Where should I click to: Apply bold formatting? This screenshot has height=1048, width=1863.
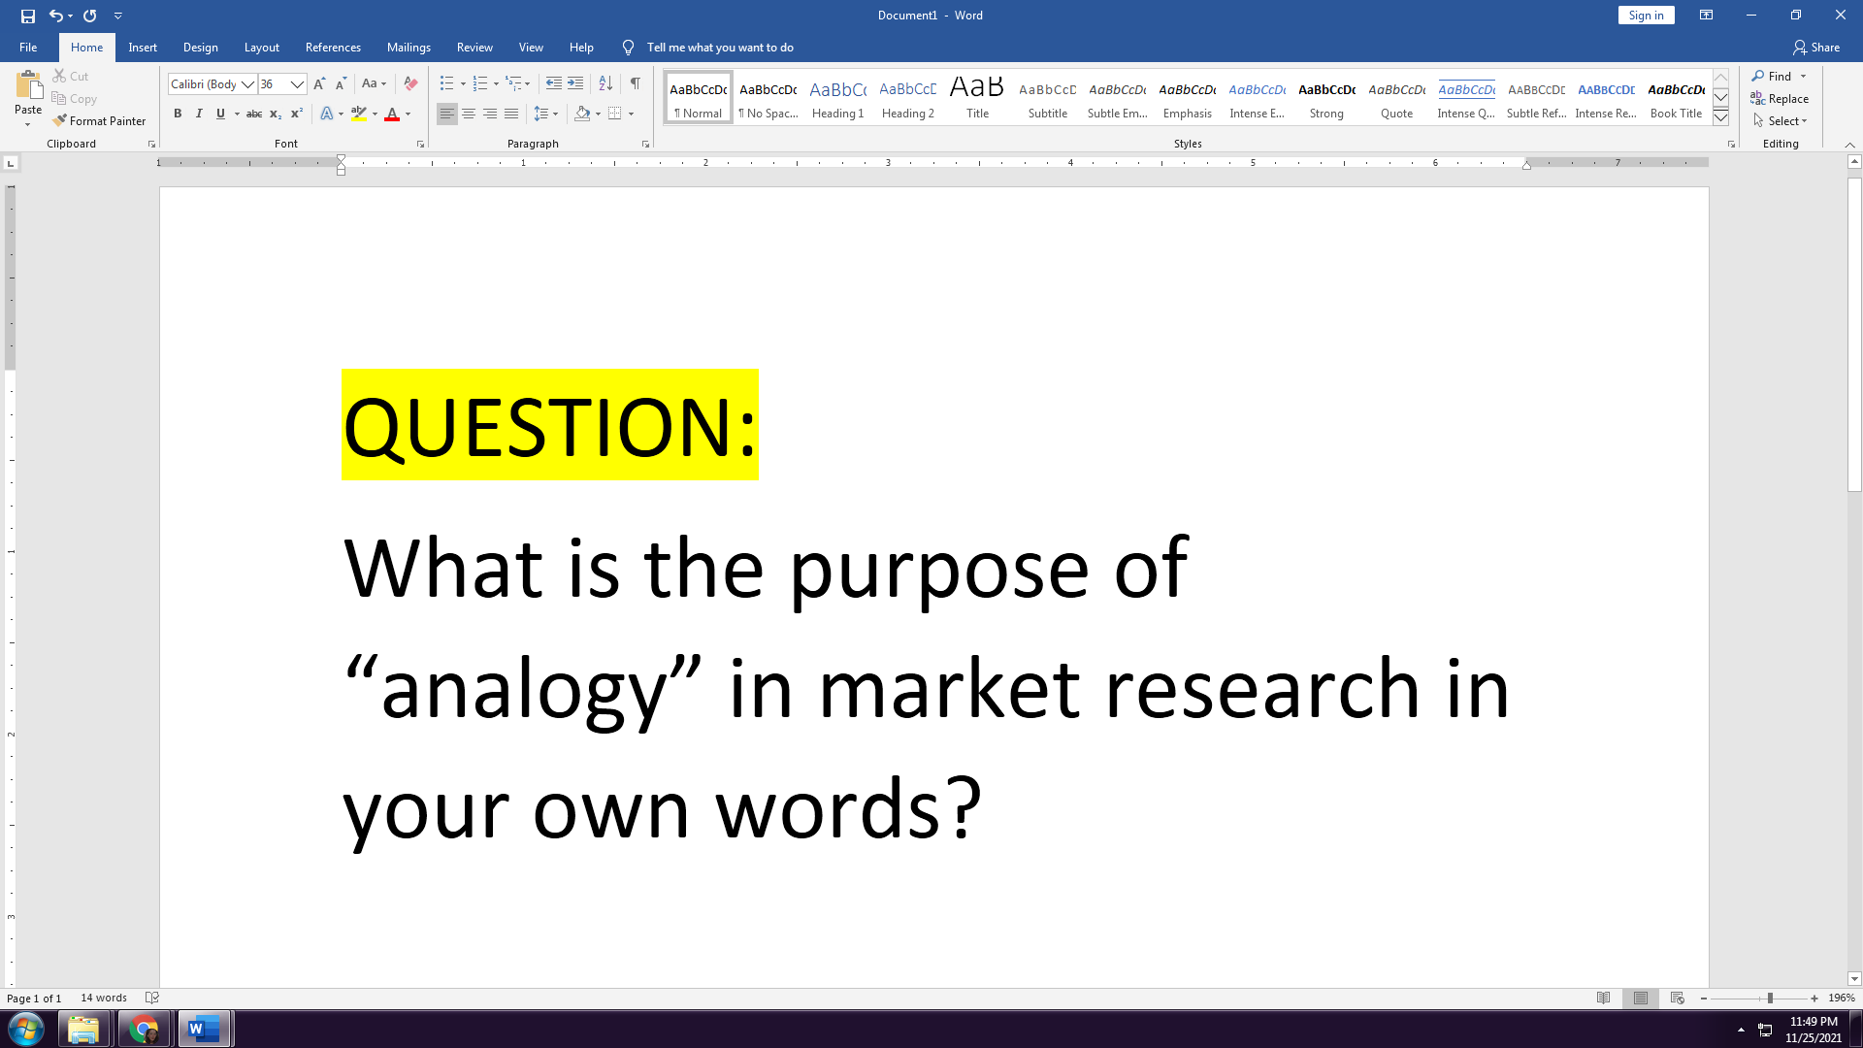(x=178, y=114)
